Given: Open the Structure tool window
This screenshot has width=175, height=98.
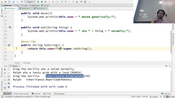Looking at the screenshot, I should [x=2, y=72].
